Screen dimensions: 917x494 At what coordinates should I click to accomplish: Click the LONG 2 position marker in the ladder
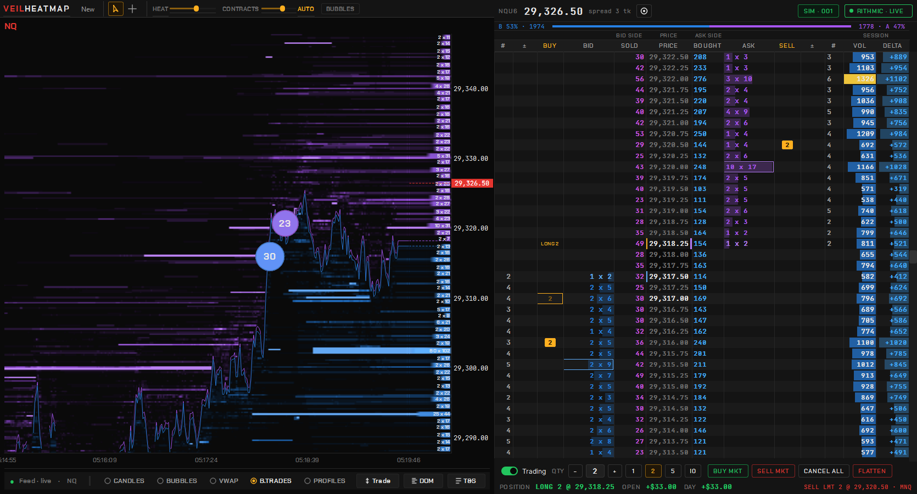550,244
